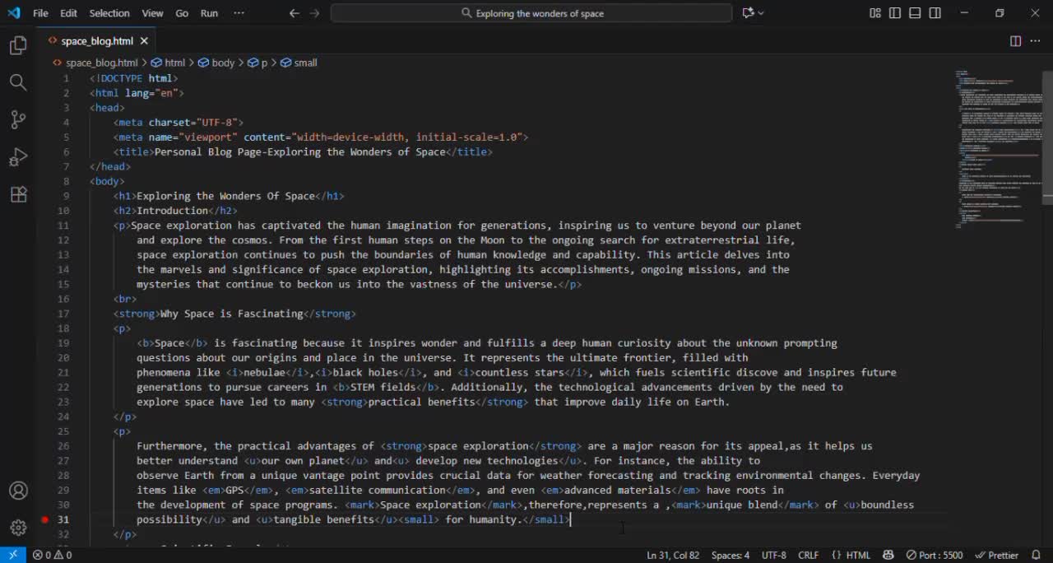
Task: Select the space_blog.html editor tab
Action: tap(97, 41)
